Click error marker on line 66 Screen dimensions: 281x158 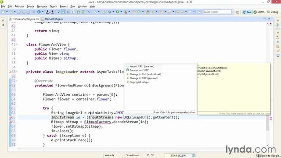click(11, 122)
